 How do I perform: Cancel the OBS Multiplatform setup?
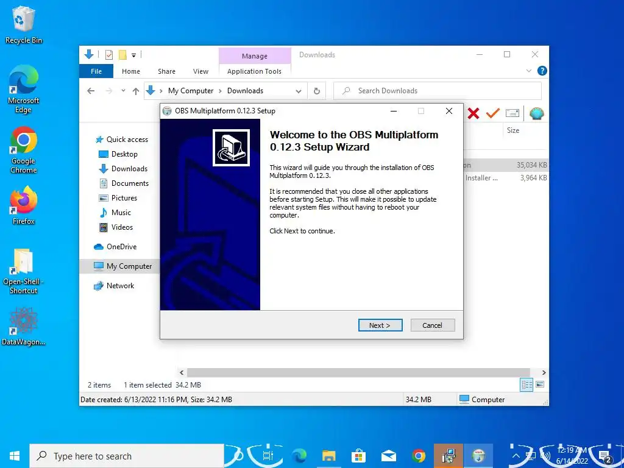pos(432,325)
